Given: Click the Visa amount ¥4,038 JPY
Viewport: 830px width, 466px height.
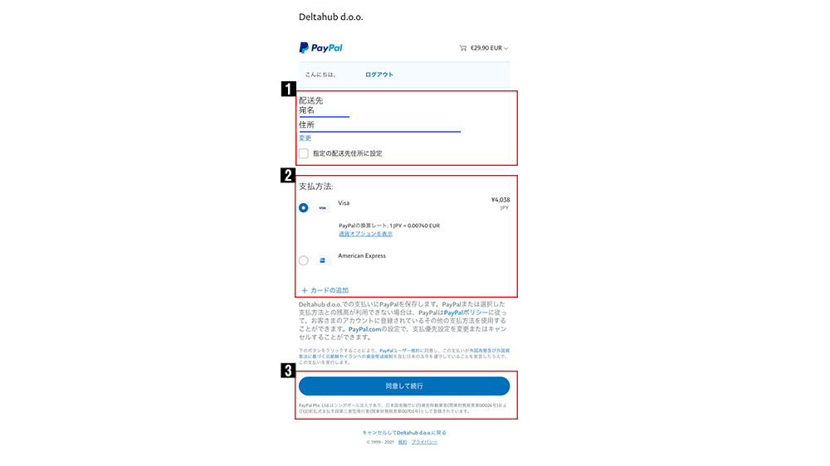Looking at the screenshot, I should tap(500, 204).
